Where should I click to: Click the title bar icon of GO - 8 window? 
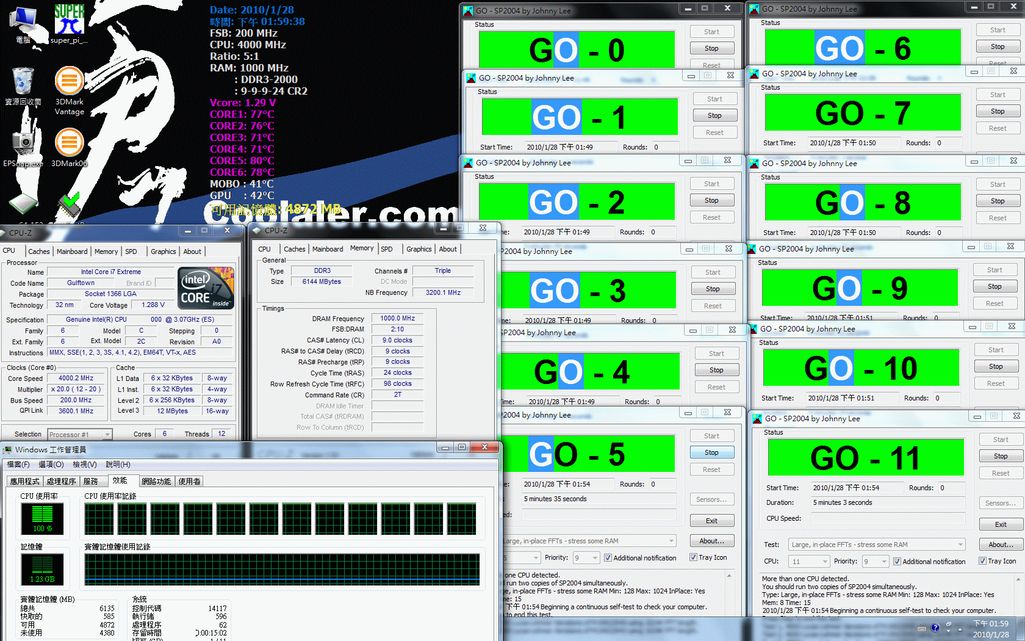point(754,163)
